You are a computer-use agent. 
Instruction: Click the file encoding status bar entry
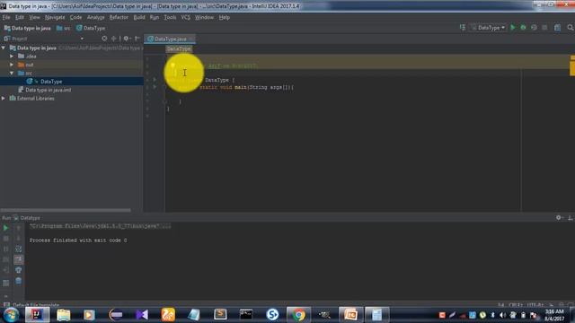(535, 305)
